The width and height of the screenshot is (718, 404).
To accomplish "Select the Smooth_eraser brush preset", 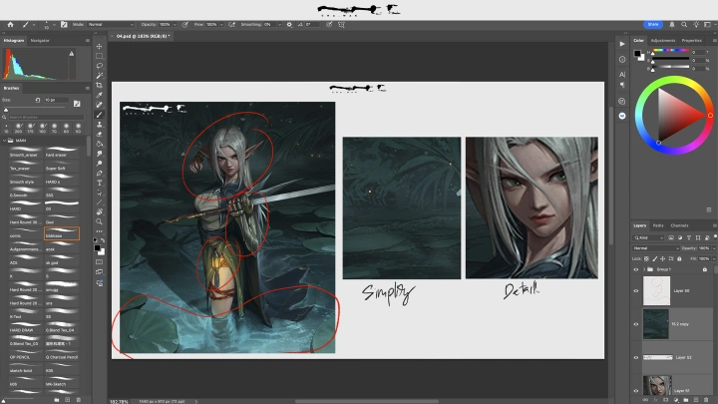I will (x=26, y=152).
